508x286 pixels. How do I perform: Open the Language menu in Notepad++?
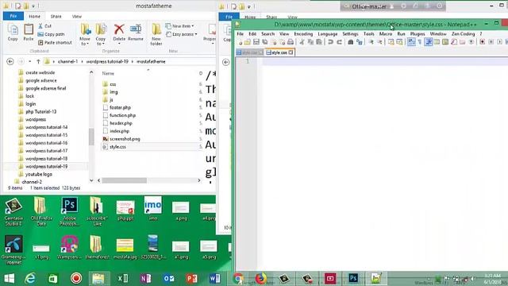point(328,33)
